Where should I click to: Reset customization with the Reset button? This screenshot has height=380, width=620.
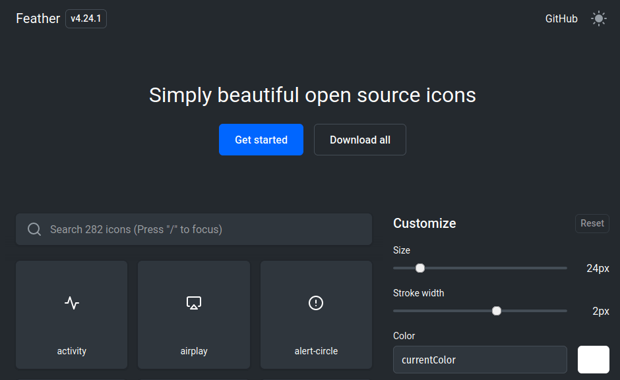592,223
